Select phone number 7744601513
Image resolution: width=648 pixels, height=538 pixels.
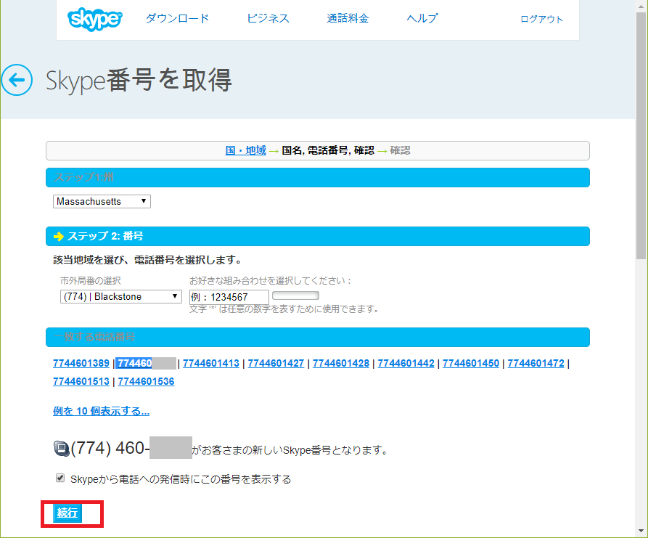(x=81, y=381)
